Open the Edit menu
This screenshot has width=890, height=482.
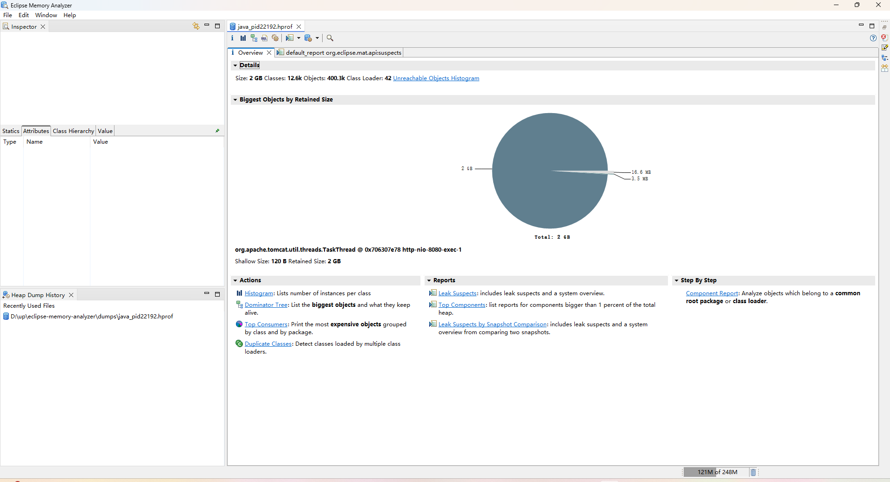[x=24, y=15]
